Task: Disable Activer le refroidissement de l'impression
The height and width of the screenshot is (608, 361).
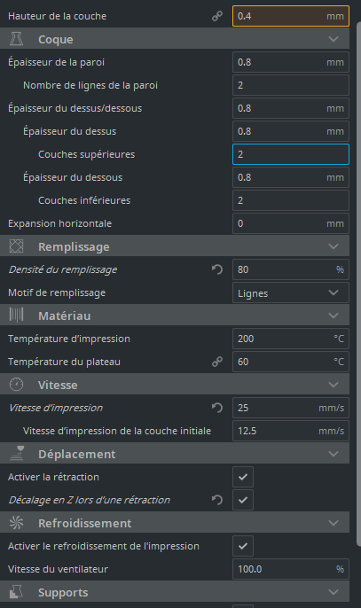Action: coord(243,546)
